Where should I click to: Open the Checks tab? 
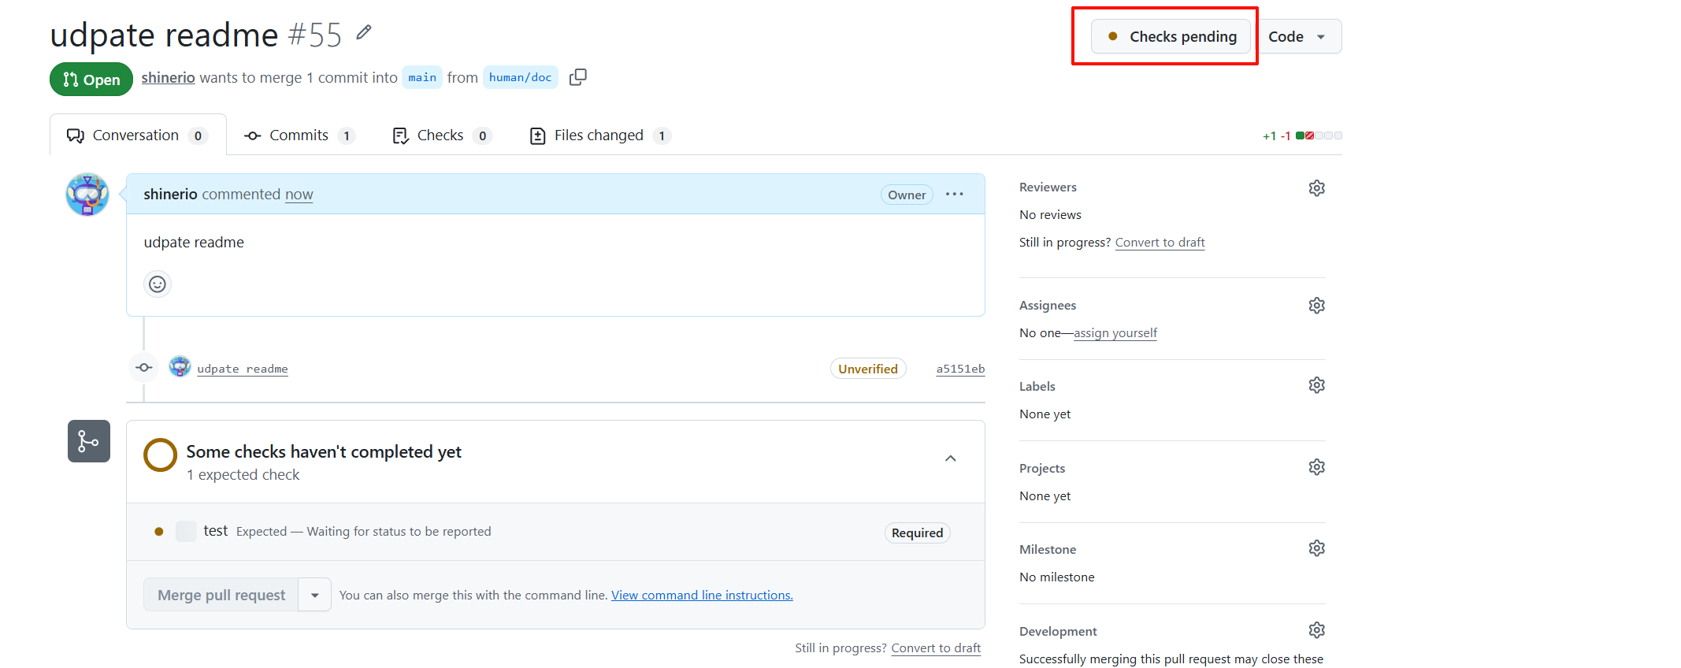[440, 135]
